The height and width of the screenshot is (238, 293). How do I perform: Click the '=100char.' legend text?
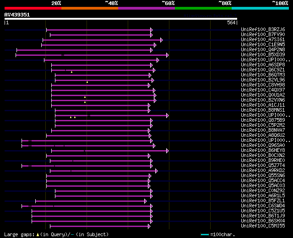(x=222, y=235)
